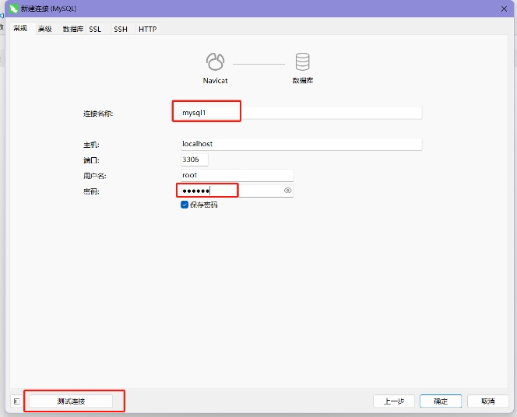Viewport: 517px width, 417px height.
Task: Select the 数据库 tab
Action: pos(72,29)
